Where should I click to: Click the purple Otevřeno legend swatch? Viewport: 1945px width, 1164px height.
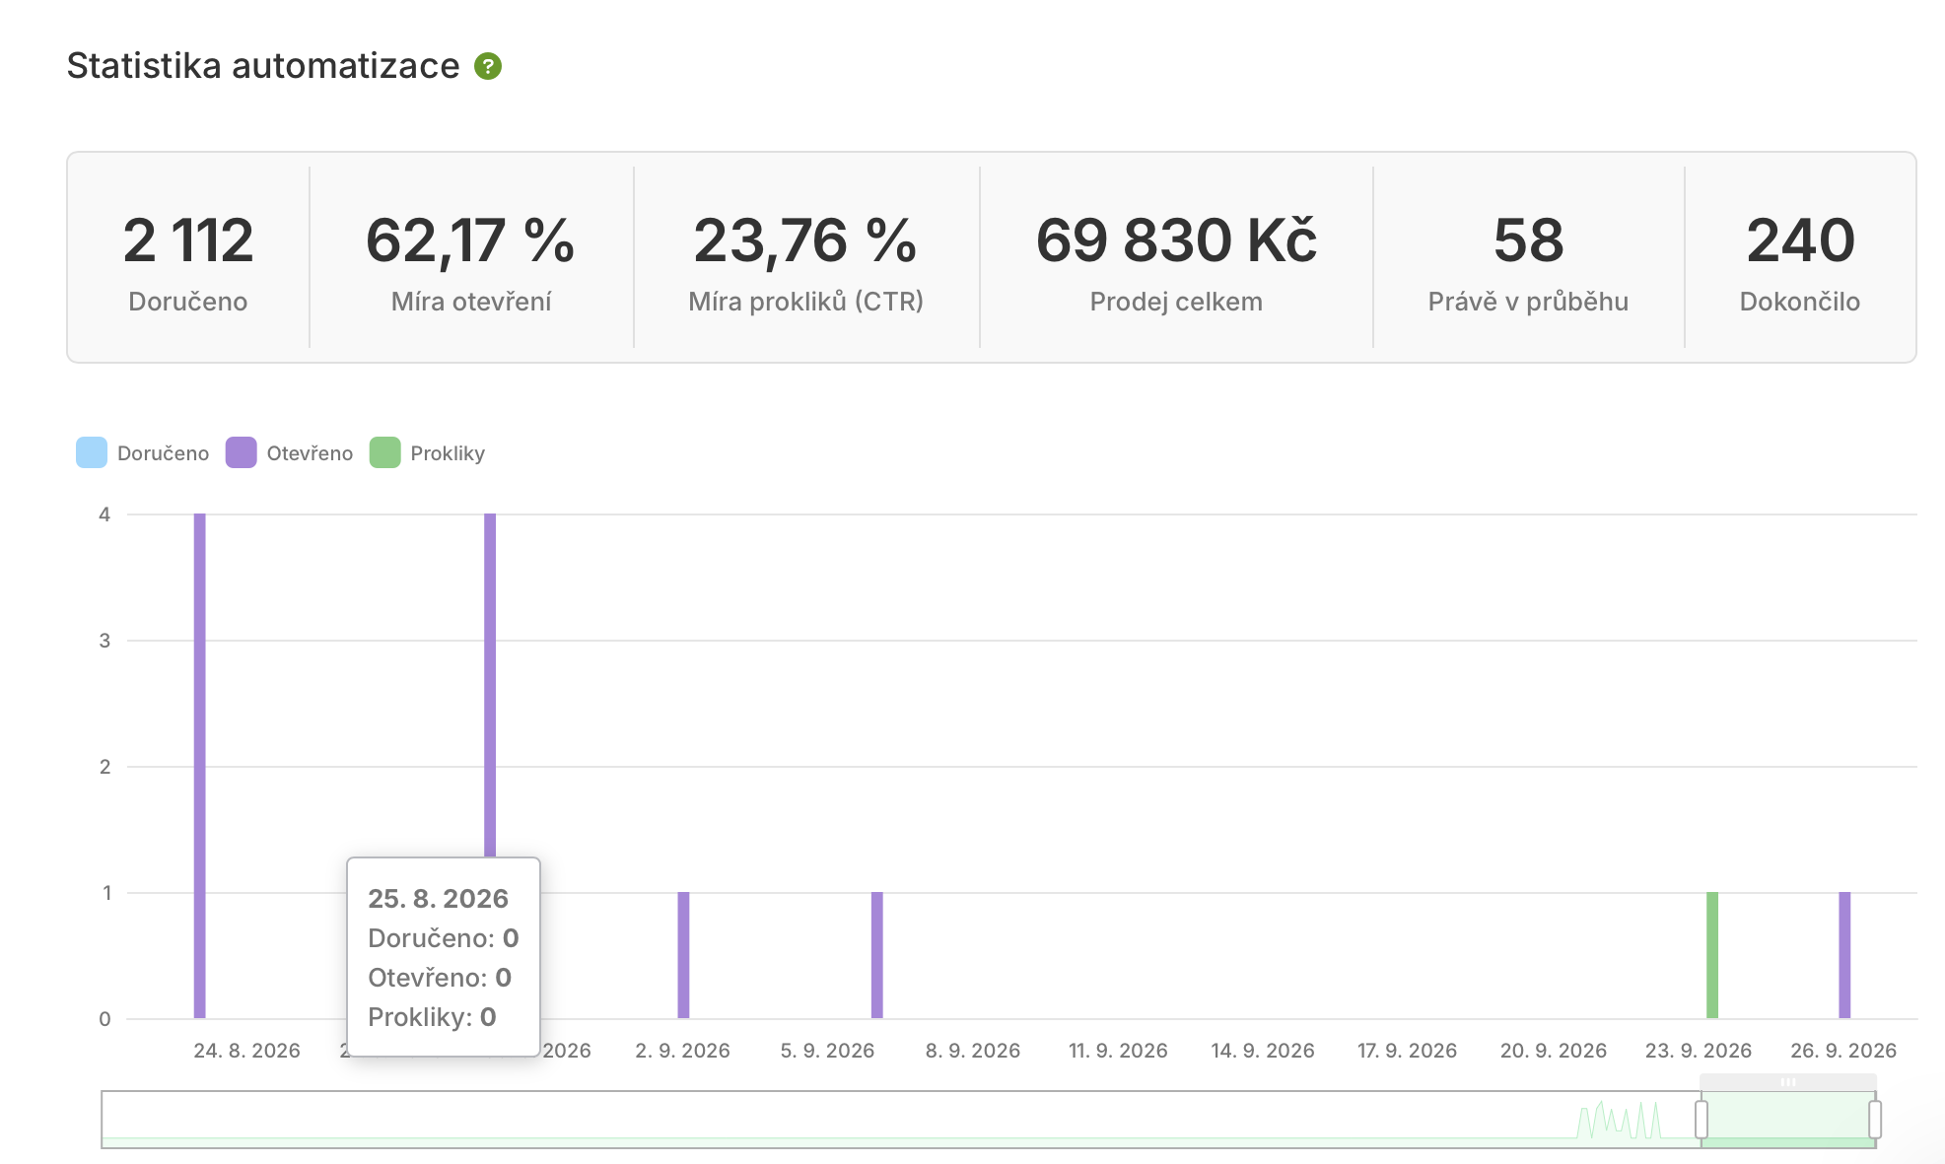(x=242, y=452)
